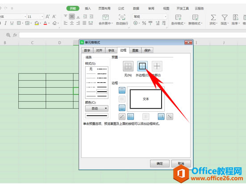The height and width of the screenshot is (186, 246).
Task: Open the 审阅 ribbon tab
Action: [x=151, y=8]
